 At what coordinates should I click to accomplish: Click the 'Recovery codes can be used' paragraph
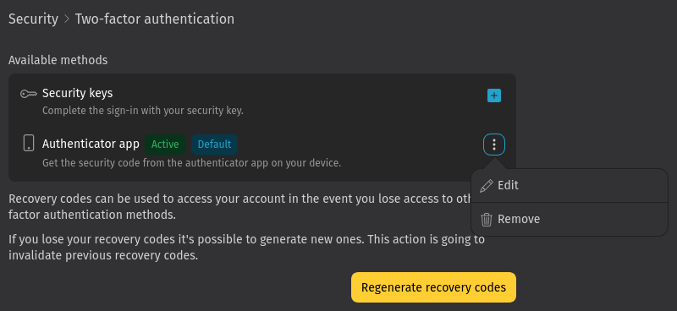(x=240, y=206)
